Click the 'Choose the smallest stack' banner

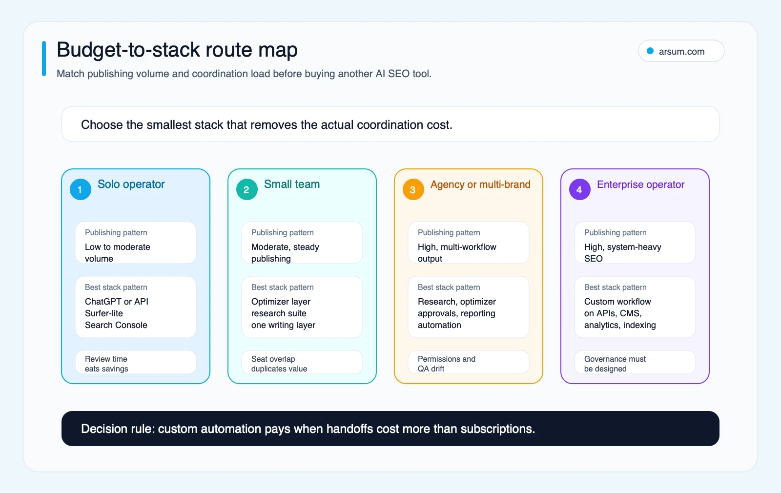390,124
